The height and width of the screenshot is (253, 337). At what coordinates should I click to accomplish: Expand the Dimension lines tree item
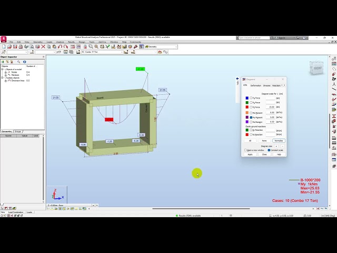tap(6, 81)
